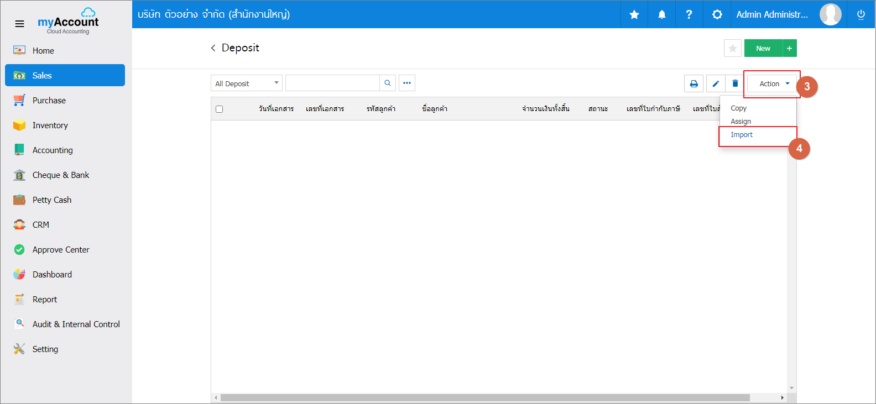Sort by จำนวนเงินทั้งสิ้น column header
Screen dimensions: 876x404
pos(546,109)
